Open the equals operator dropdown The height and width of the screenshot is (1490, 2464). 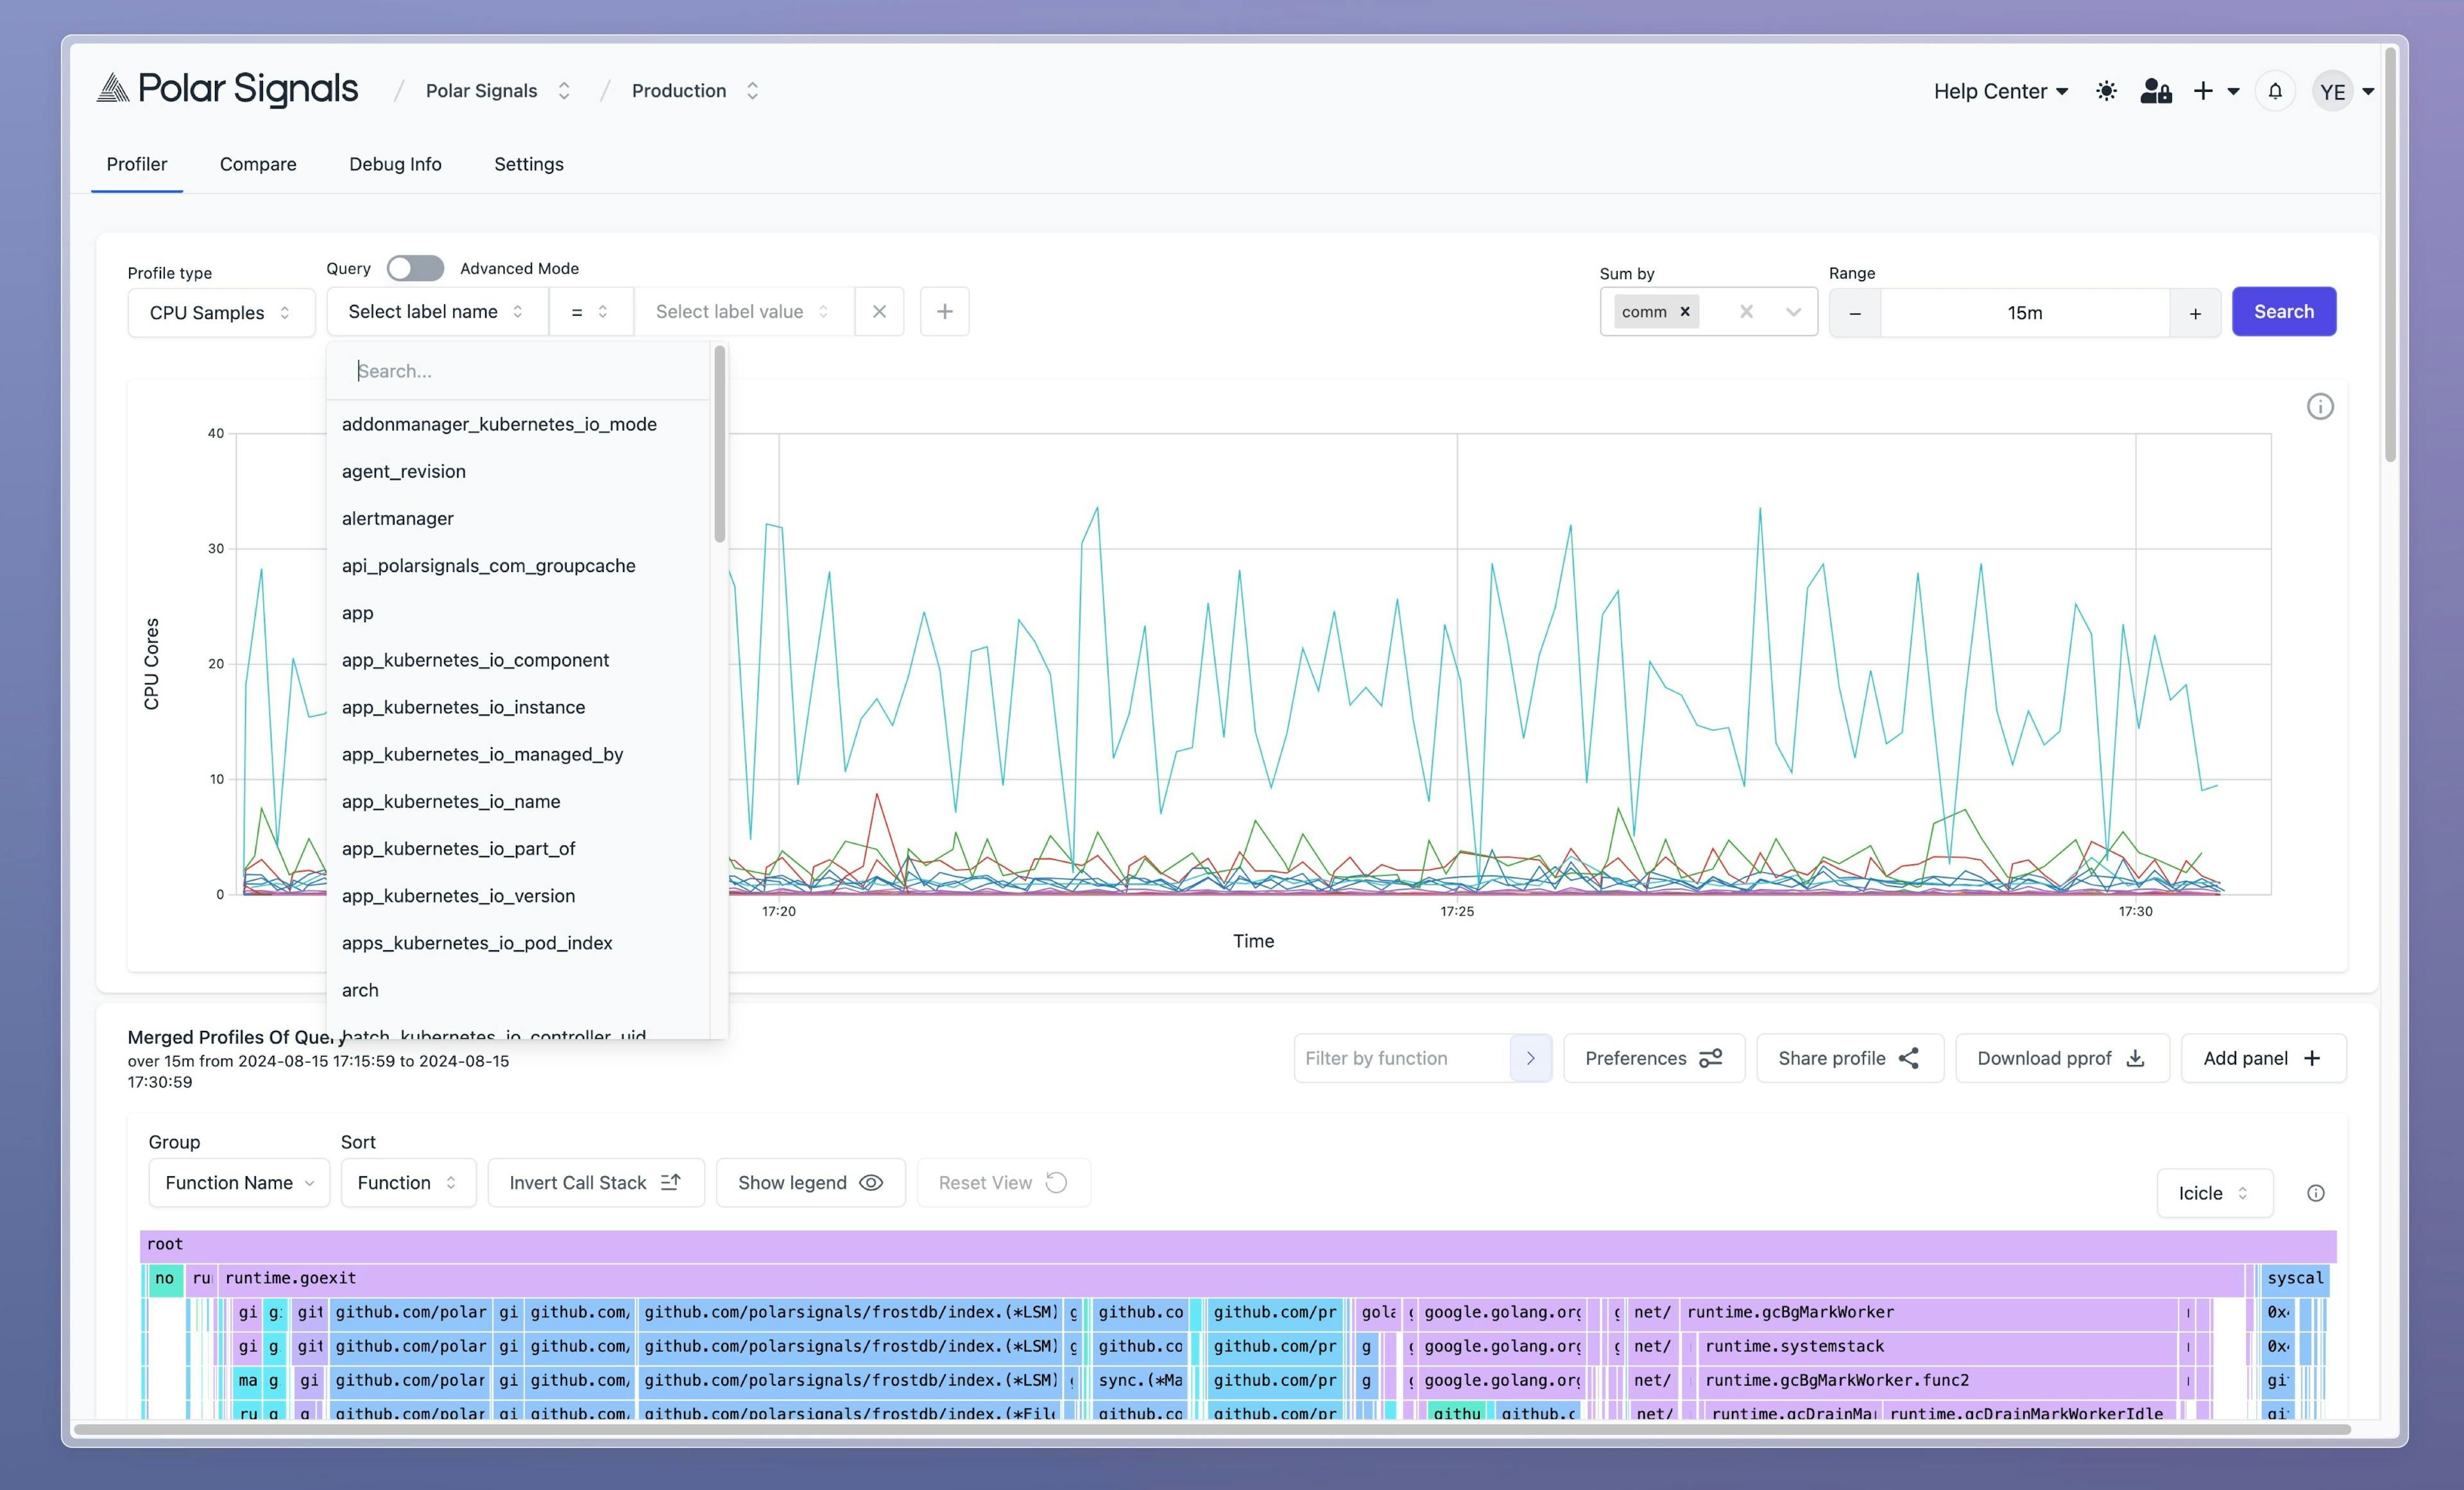(590, 311)
